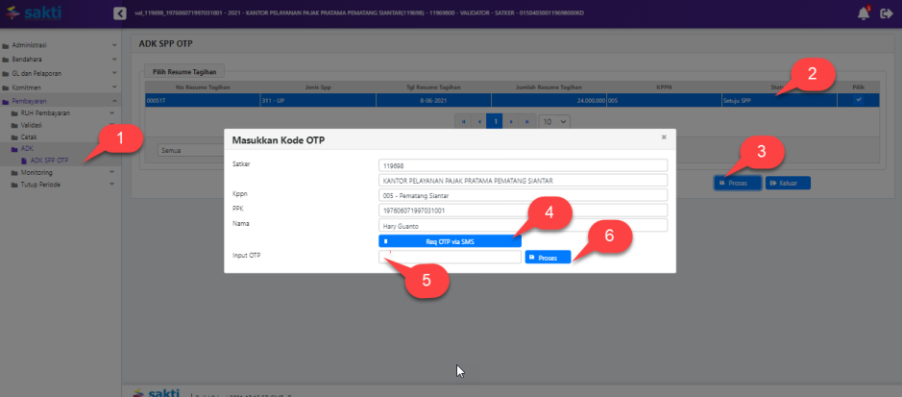Go to the previous results page
The image size is (902, 397).
(x=478, y=122)
